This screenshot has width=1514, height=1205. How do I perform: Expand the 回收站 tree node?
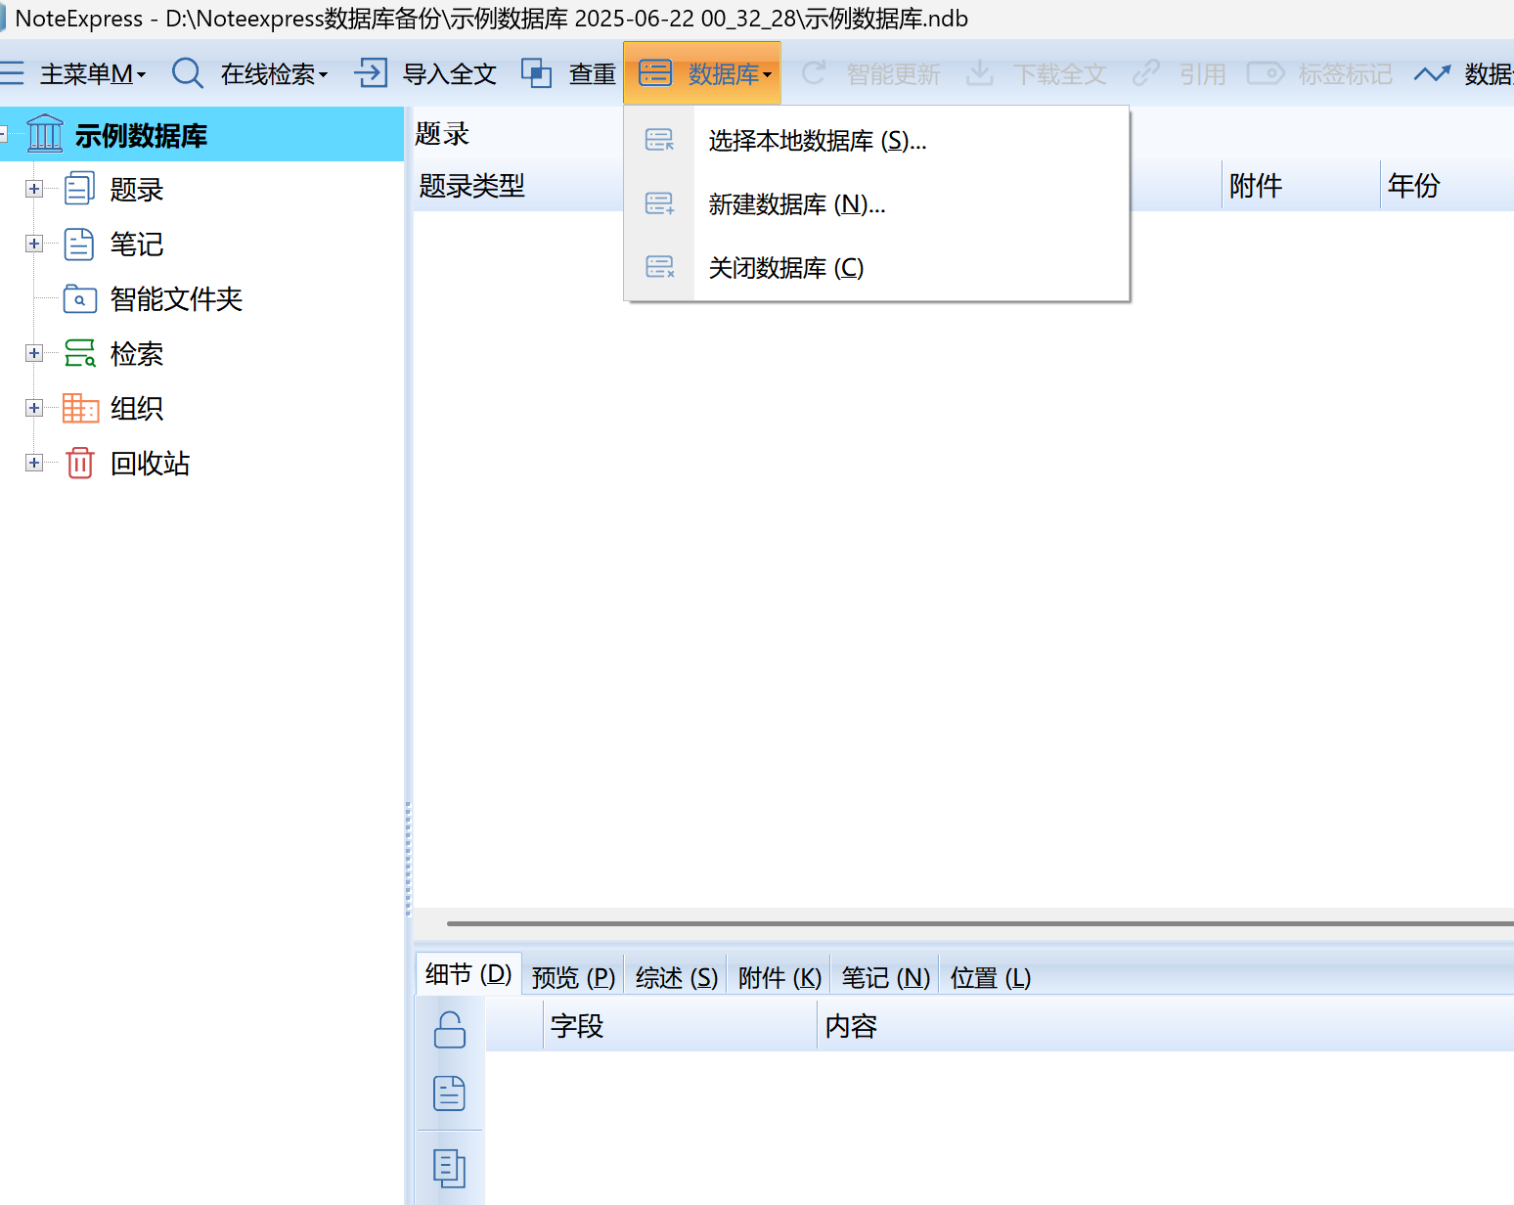[34, 463]
